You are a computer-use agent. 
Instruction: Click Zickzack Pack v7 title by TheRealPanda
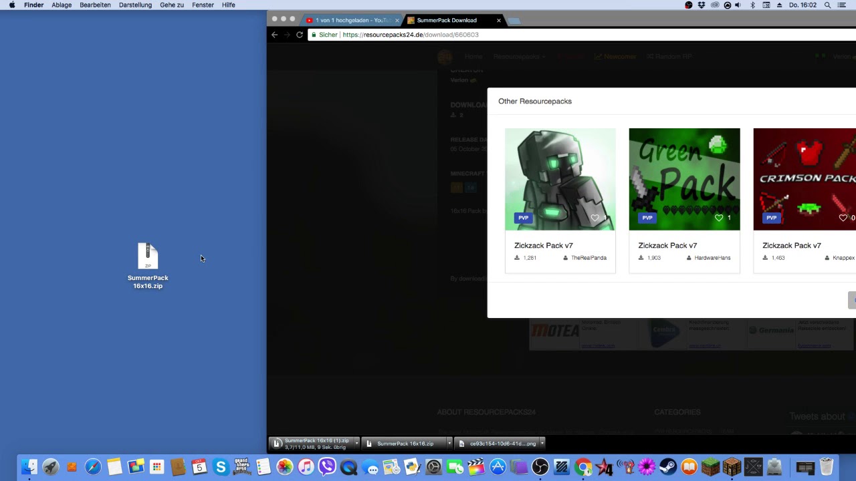pos(544,245)
